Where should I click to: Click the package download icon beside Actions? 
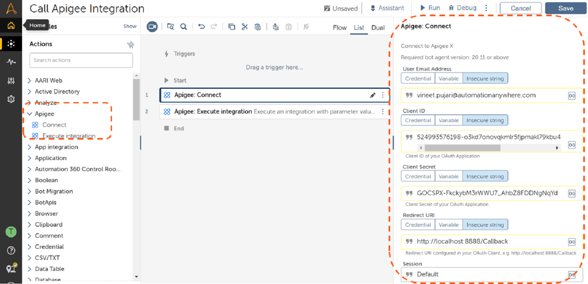pyautogui.click(x=130, y=45)
